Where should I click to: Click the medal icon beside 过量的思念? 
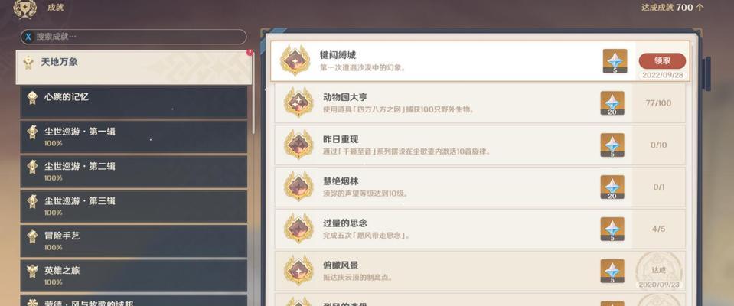298,228
